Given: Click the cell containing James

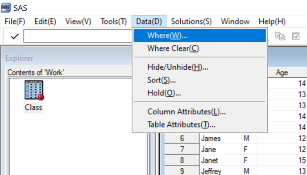Looking at the screenshot, I should point(220,139).
